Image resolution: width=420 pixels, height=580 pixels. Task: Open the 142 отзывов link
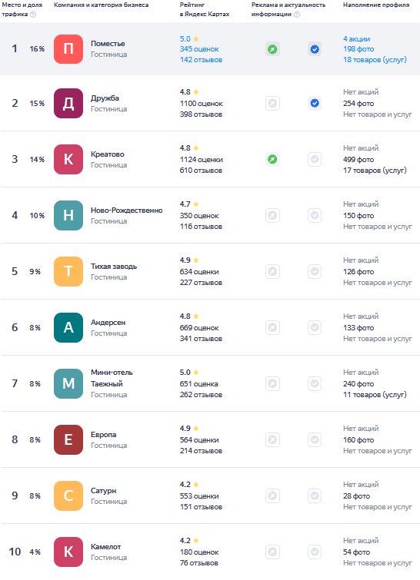tap(201, 60)
